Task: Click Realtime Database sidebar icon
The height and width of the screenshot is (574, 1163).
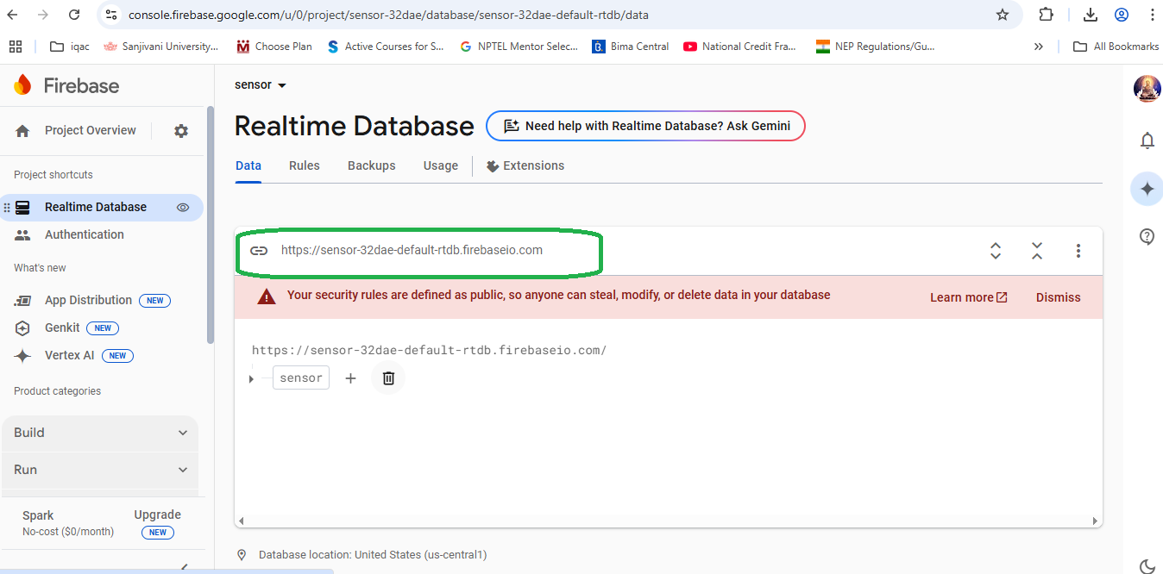Action: (x=23, y=207)
